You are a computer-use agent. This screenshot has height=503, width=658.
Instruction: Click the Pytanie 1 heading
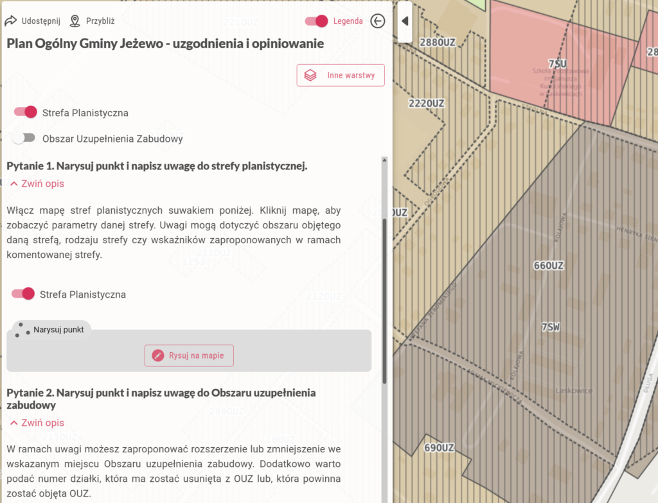point(157,166)
